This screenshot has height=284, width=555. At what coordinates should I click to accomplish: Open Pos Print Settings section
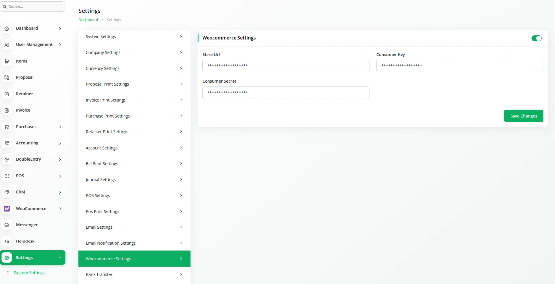134,212
